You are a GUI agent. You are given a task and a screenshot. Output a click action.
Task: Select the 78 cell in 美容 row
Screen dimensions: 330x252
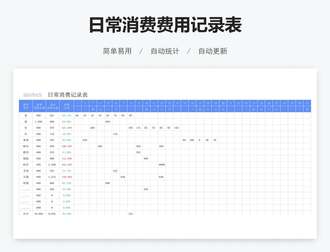(214, 140)
